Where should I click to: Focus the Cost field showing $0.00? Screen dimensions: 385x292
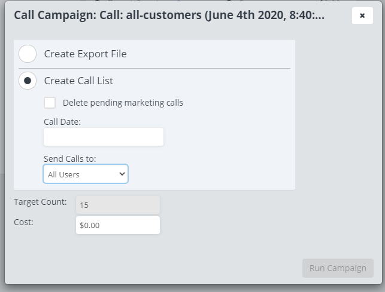coord(117,225)
